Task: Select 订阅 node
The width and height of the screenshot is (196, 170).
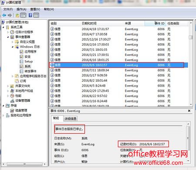Action: point(23,81)
